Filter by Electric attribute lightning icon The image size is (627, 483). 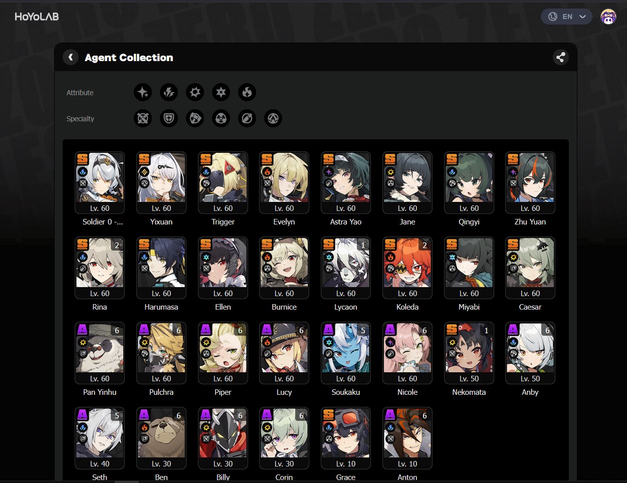(169, 92)
